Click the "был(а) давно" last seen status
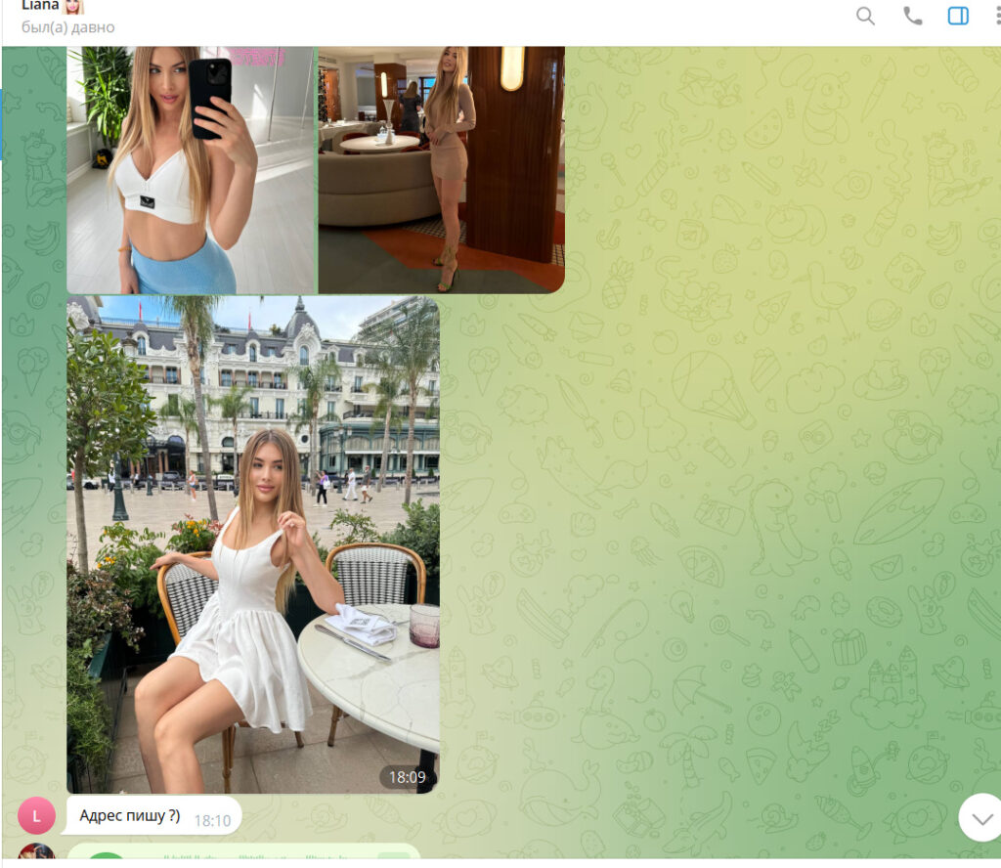 tap(67, 27)
